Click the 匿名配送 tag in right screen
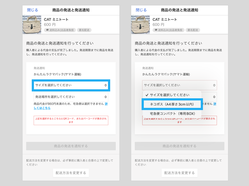The height and width of the screenshot is (186, 249). click(x=193, y=30)
